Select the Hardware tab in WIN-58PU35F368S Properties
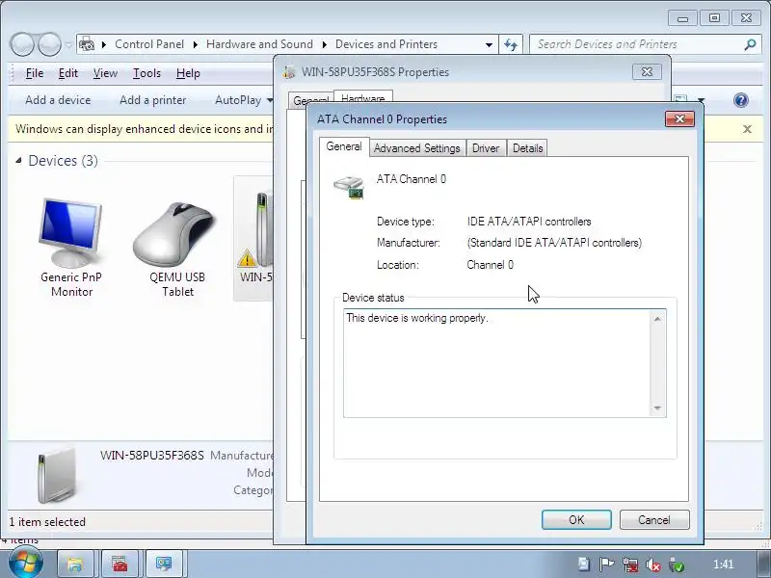Image resolution: width=771 pixels, height=578 pixels. tap(363, 97)
